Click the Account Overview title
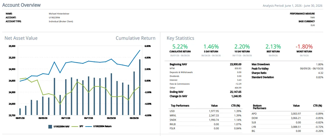 coord(21,5)
